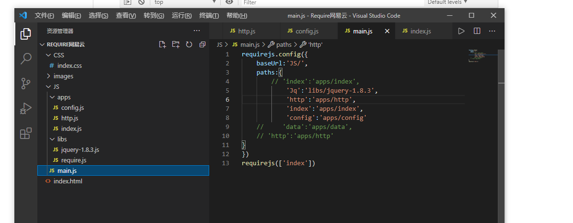Image resolution: width=573 pixels, height=223 pixels.
Task: Open the 文件(F) menu
Action: tap(44, 16)
